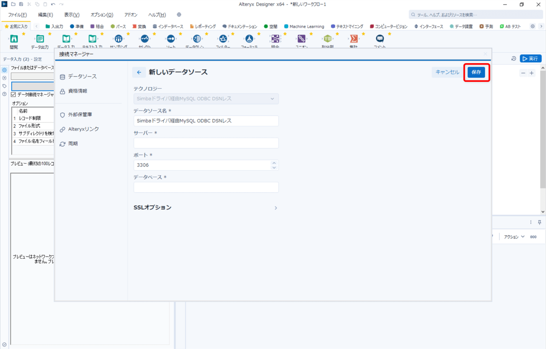Viewport: 546px width, 349px height.
Task: Switch to the 入出力 tool category
Action: coord(54,26)
